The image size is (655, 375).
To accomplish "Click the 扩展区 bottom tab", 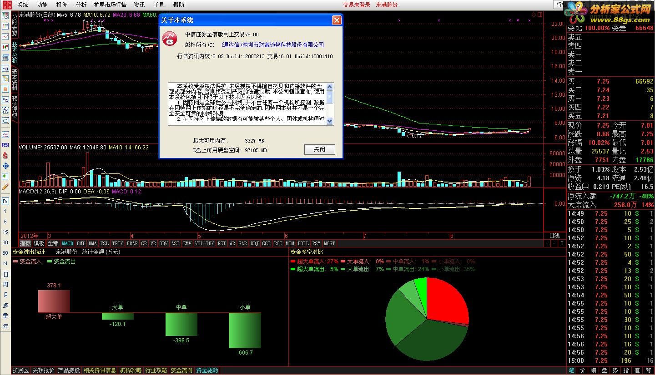I will (20, 370).
